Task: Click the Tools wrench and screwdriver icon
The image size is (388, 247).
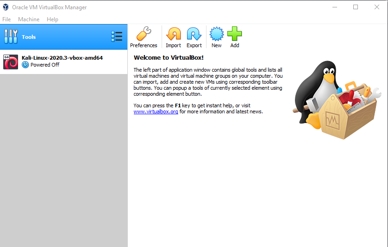Action: (11, 37)
